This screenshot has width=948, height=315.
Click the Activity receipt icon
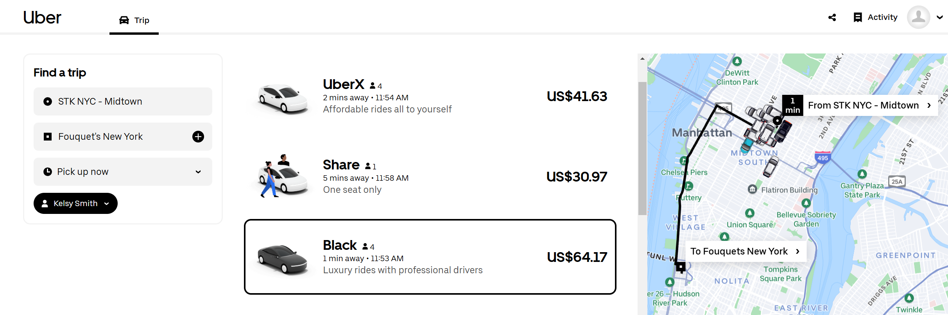pos(858,18)
